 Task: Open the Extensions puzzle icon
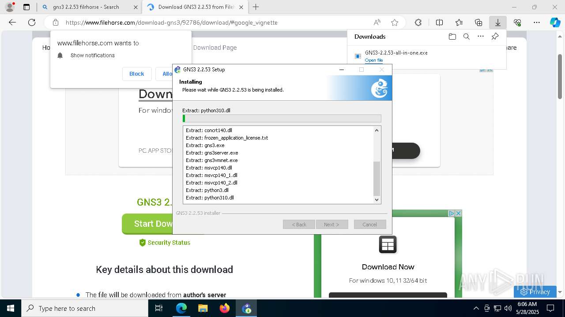tap(418, 22)
